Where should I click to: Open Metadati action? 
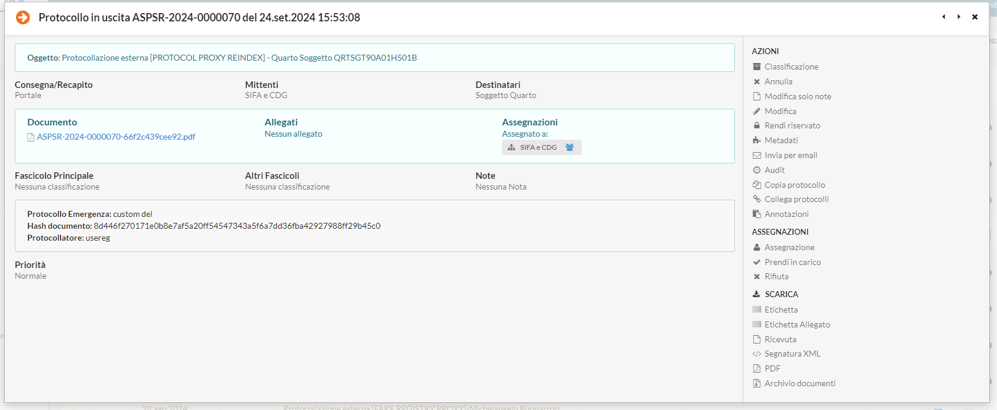(781, 140)
